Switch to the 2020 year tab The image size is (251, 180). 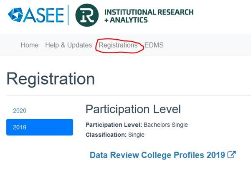coord(20,110)
